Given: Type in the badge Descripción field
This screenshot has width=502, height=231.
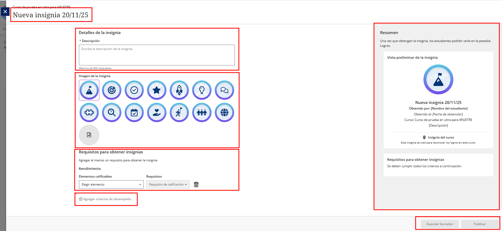Looking at the screenshot, I should [x=157, y=55].
